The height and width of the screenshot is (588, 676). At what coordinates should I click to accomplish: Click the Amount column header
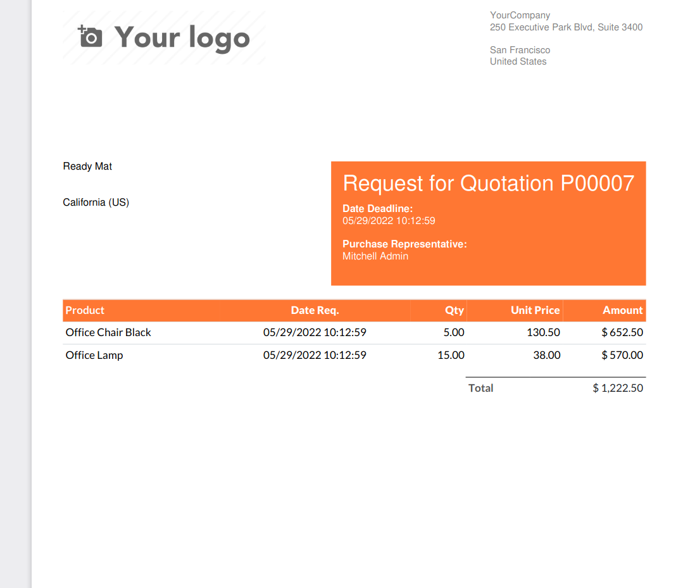622,310
